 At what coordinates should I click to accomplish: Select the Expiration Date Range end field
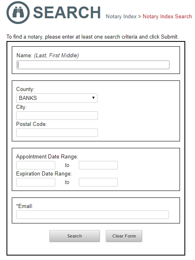coord(98,182)
